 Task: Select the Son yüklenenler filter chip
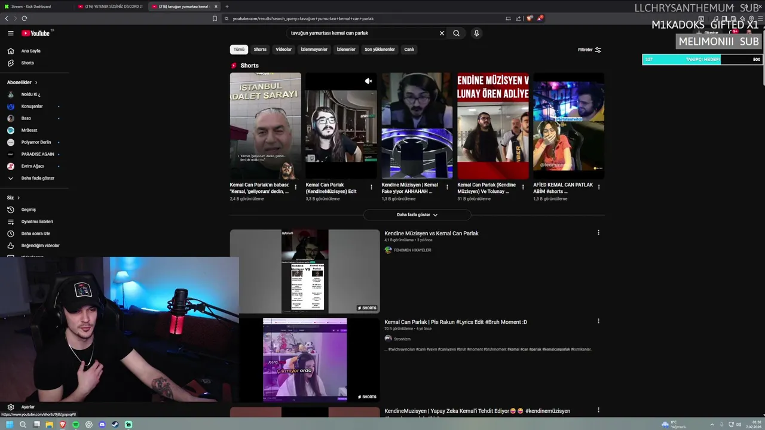point(380,50)
